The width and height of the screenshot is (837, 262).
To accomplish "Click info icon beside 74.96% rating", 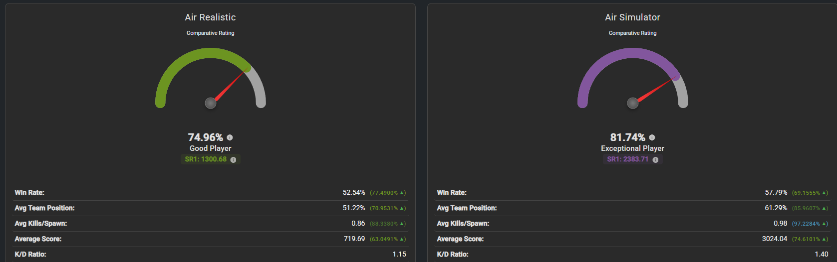I will (x=230, y=137).
